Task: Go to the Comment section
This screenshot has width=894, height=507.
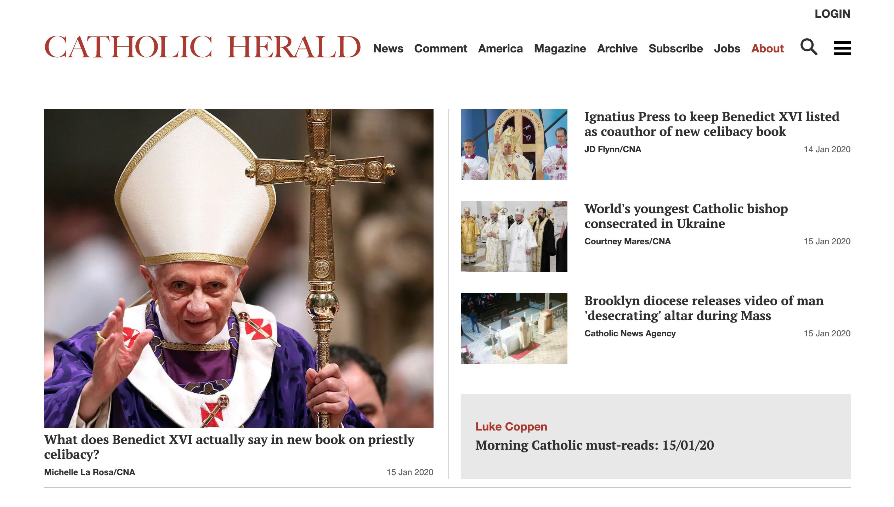Action: point(441,49)
